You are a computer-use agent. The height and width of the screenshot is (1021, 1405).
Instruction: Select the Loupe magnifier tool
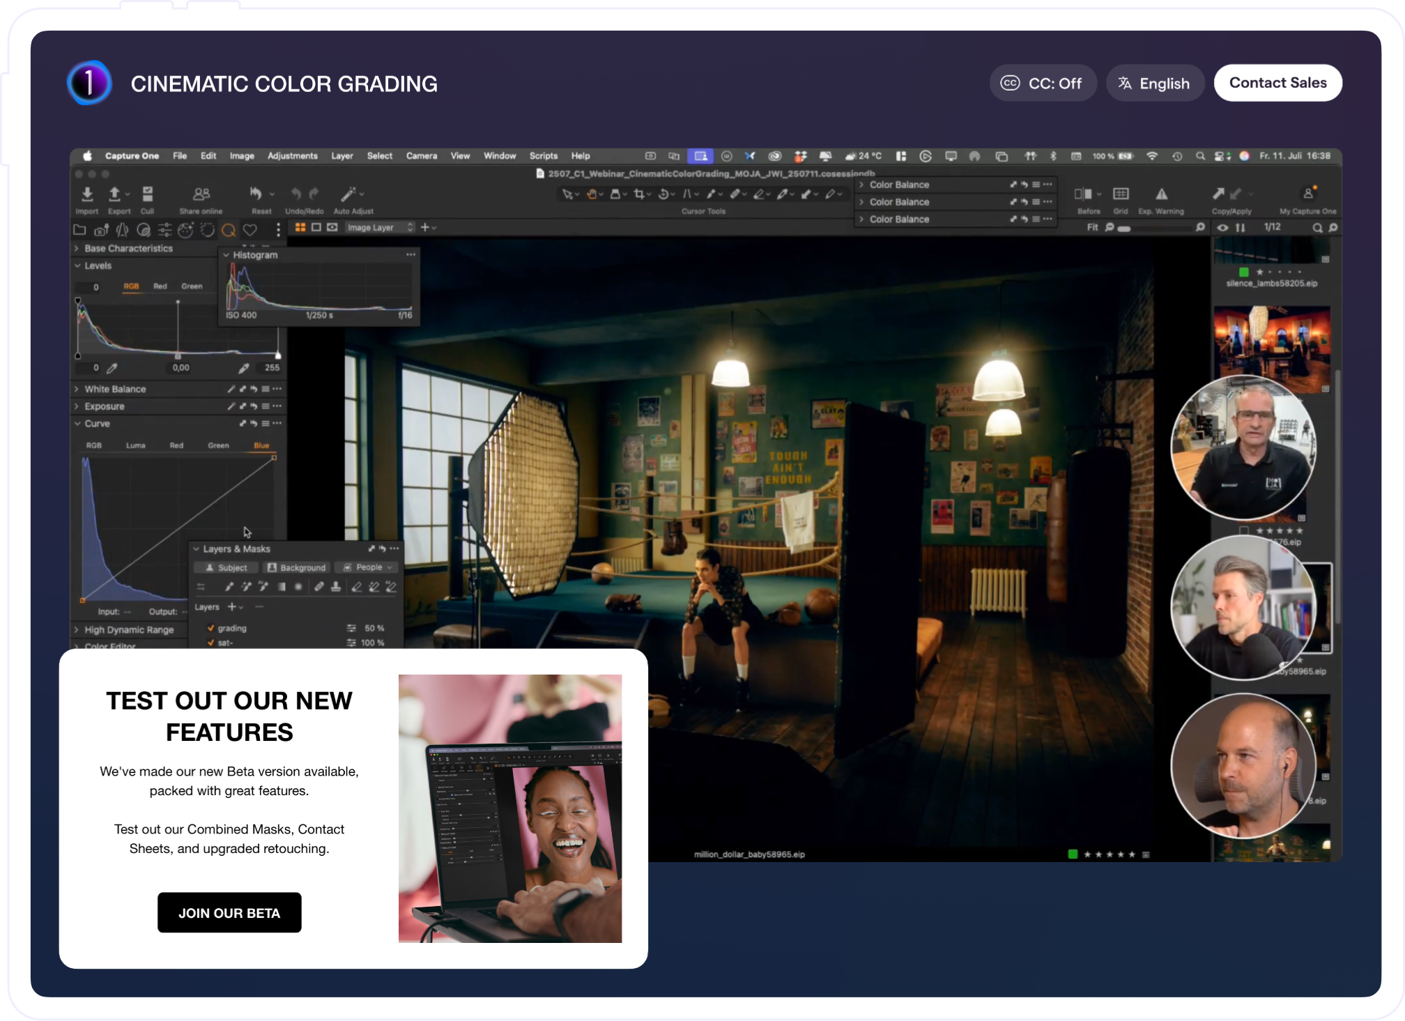229,230
